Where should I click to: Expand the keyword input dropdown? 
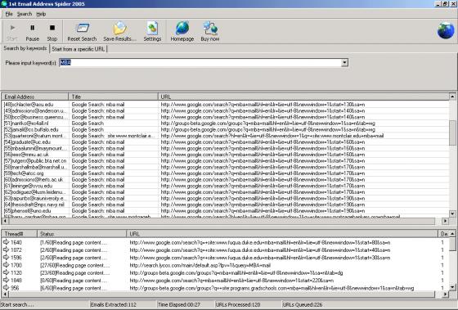344,62
